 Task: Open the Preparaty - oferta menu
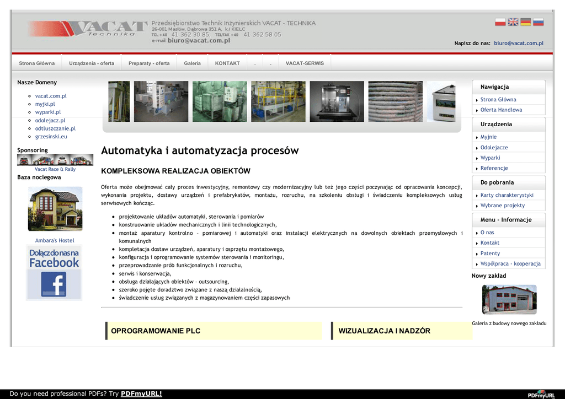[x=149, y=63]
